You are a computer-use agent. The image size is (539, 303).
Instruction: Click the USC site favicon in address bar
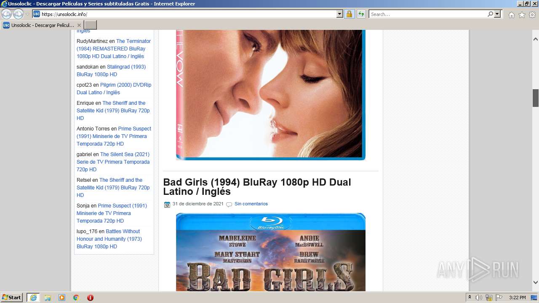pos(37,14)
